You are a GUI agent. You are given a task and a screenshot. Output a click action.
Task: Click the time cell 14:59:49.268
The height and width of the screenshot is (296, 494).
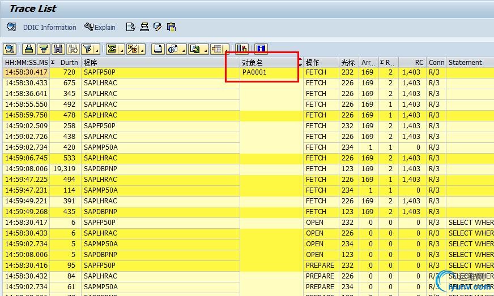(27, 211)
